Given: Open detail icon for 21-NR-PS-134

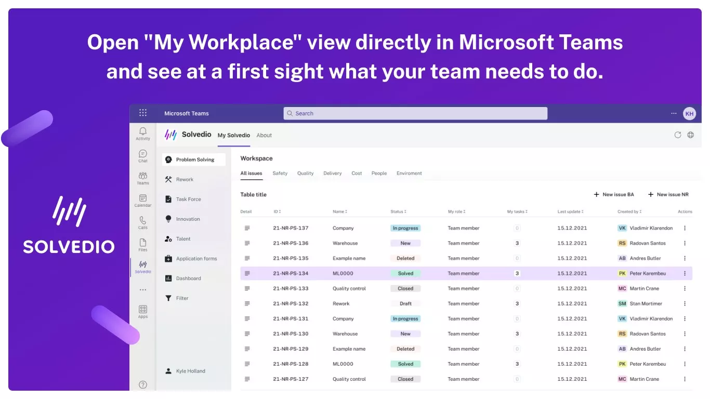Looking at the screenshot, I should coord(247,273).
